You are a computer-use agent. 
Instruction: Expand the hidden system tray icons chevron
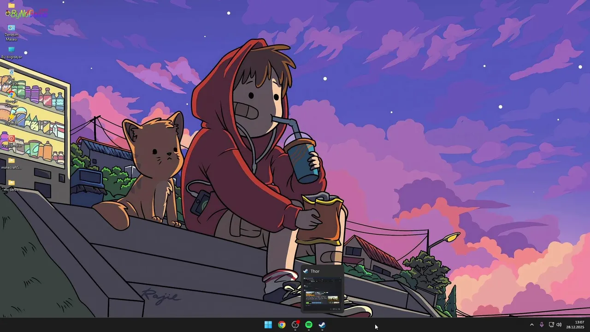click(531, 325)
